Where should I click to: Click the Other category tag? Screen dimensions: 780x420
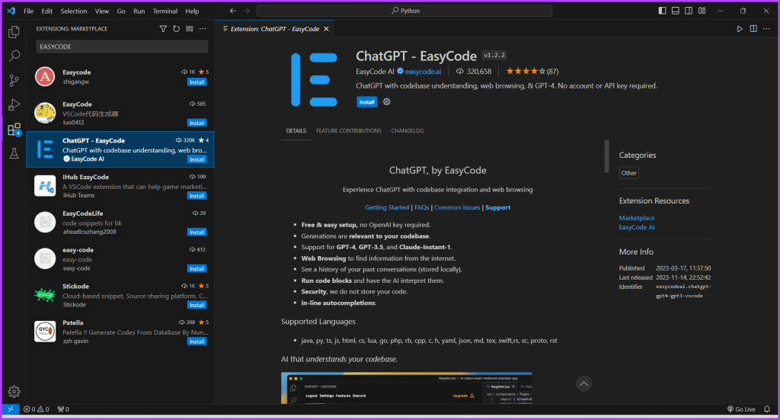coord(628,173)
